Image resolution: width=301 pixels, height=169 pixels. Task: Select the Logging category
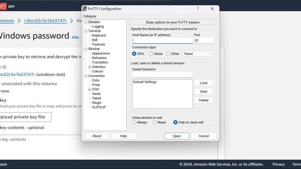(x=98, y=26)
